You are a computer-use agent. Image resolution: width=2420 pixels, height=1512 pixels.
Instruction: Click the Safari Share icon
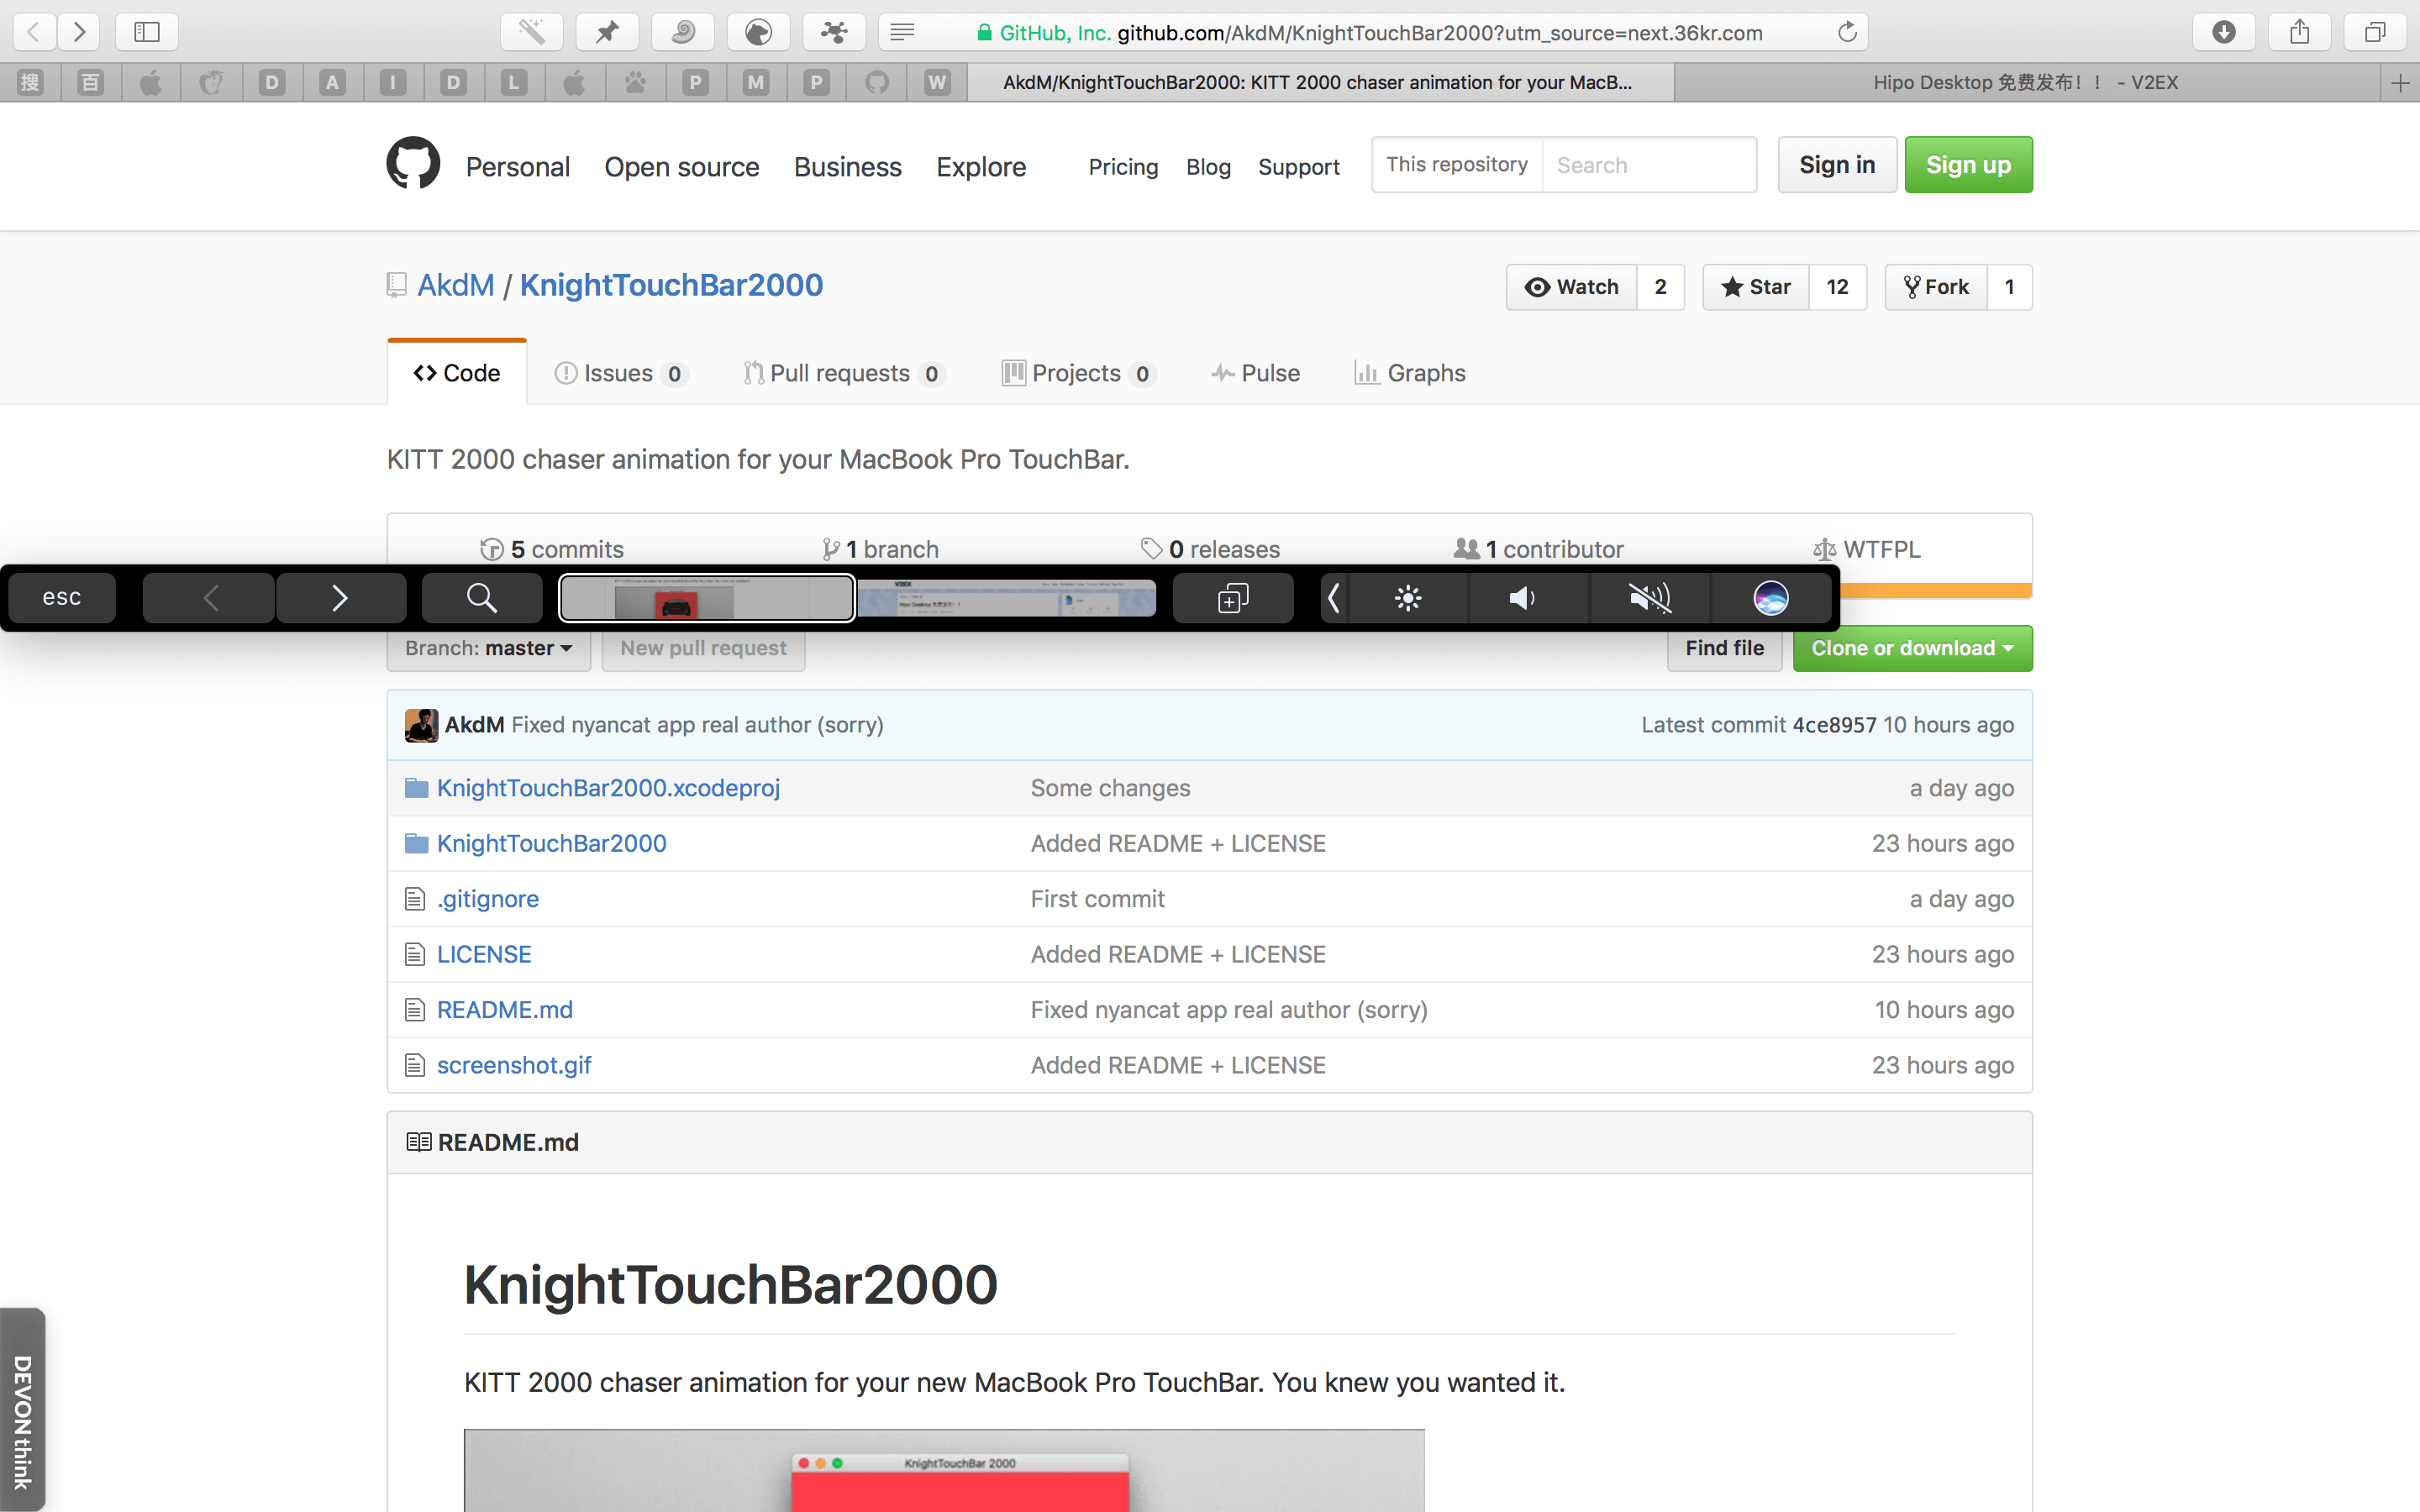click(2300, 32)
